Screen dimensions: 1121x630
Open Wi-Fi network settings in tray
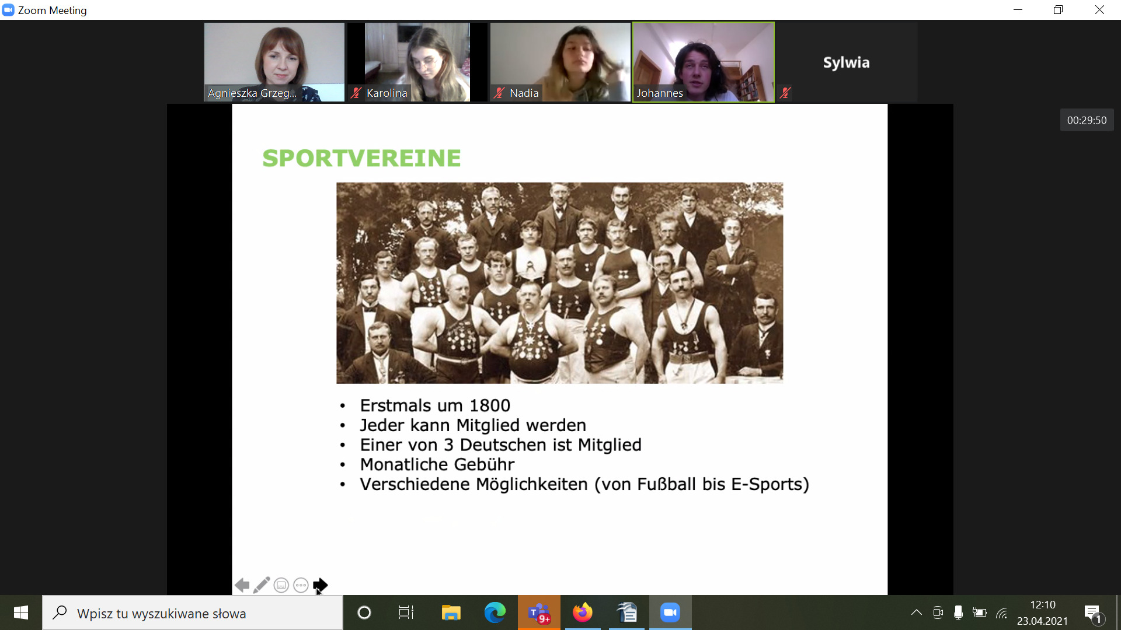pos(1002,612)
